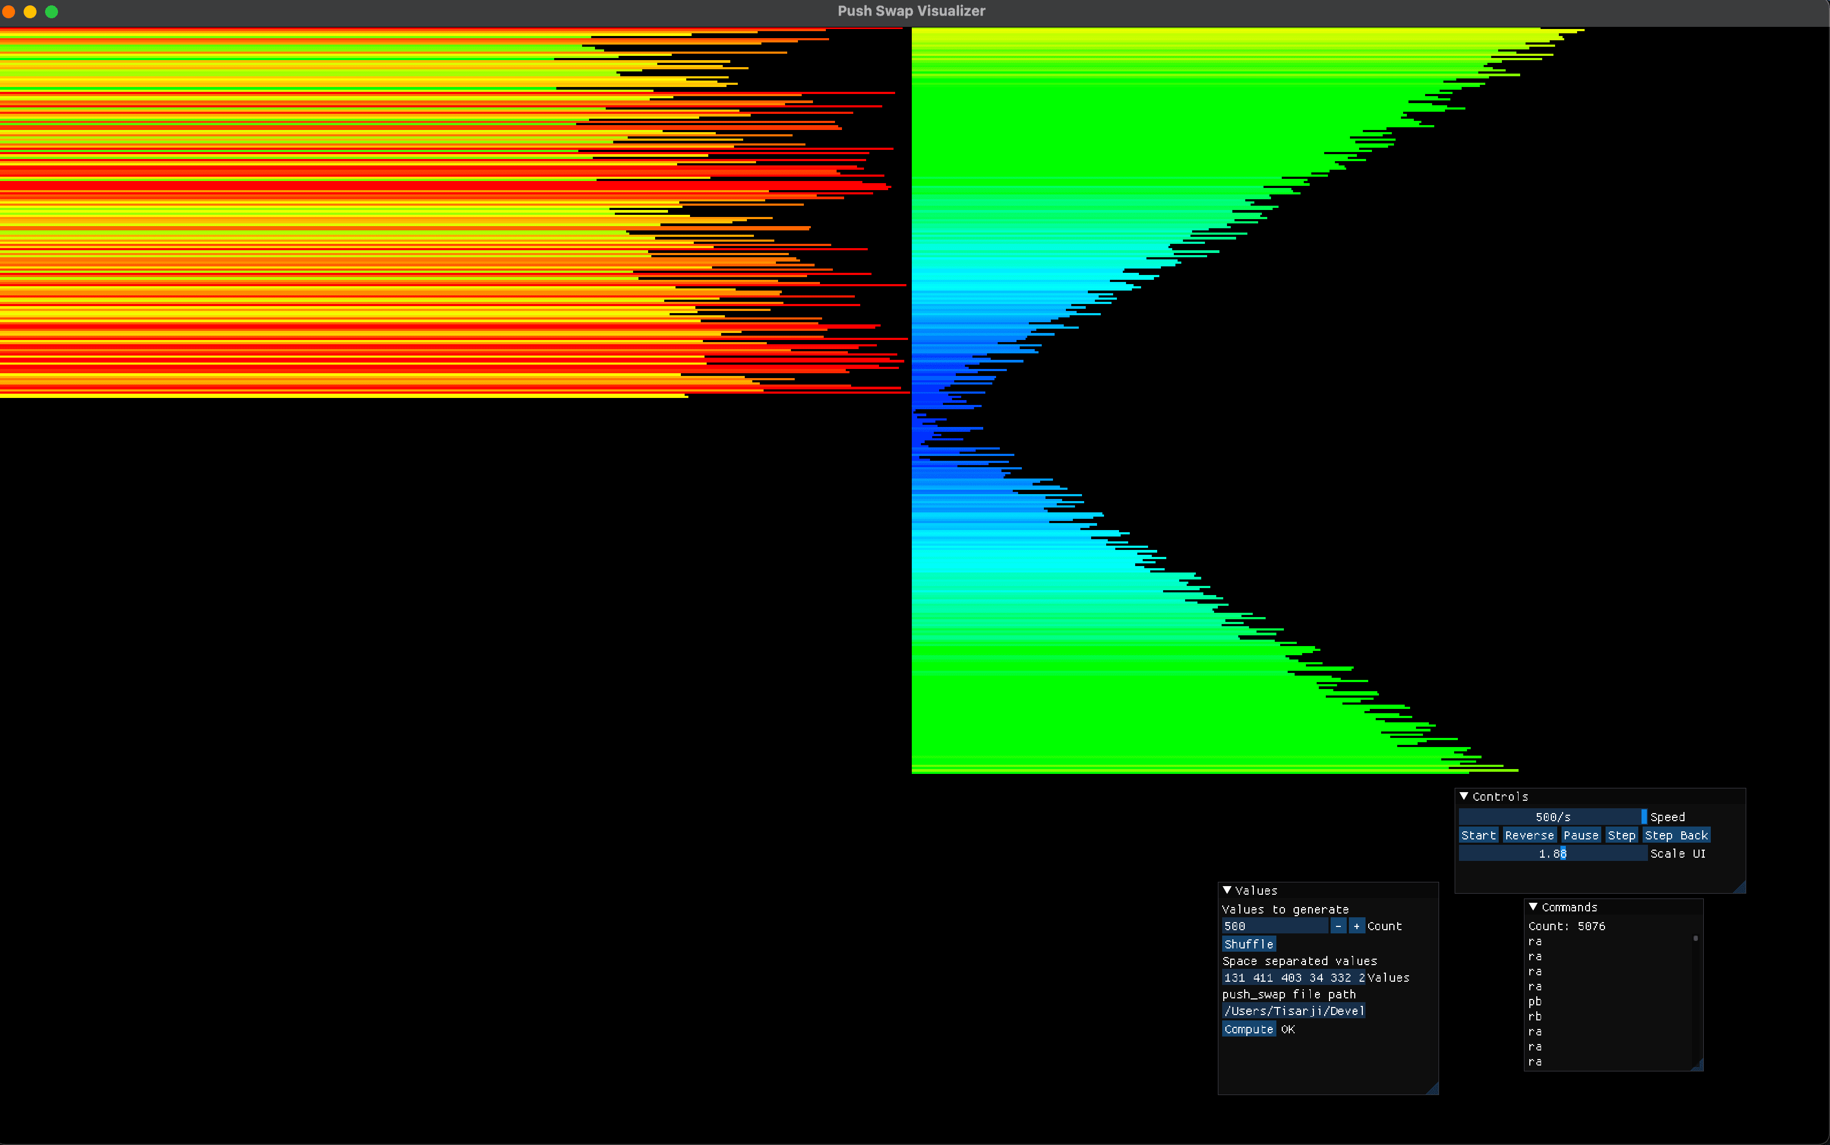Click the Scale UI slider
The image size is (1830, 1145).
(x=1552, y=853)
